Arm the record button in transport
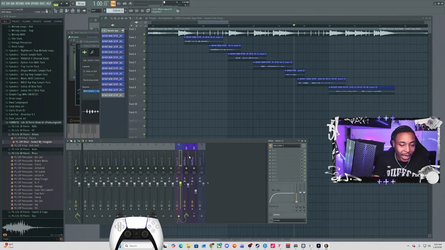 coord(73,3)
